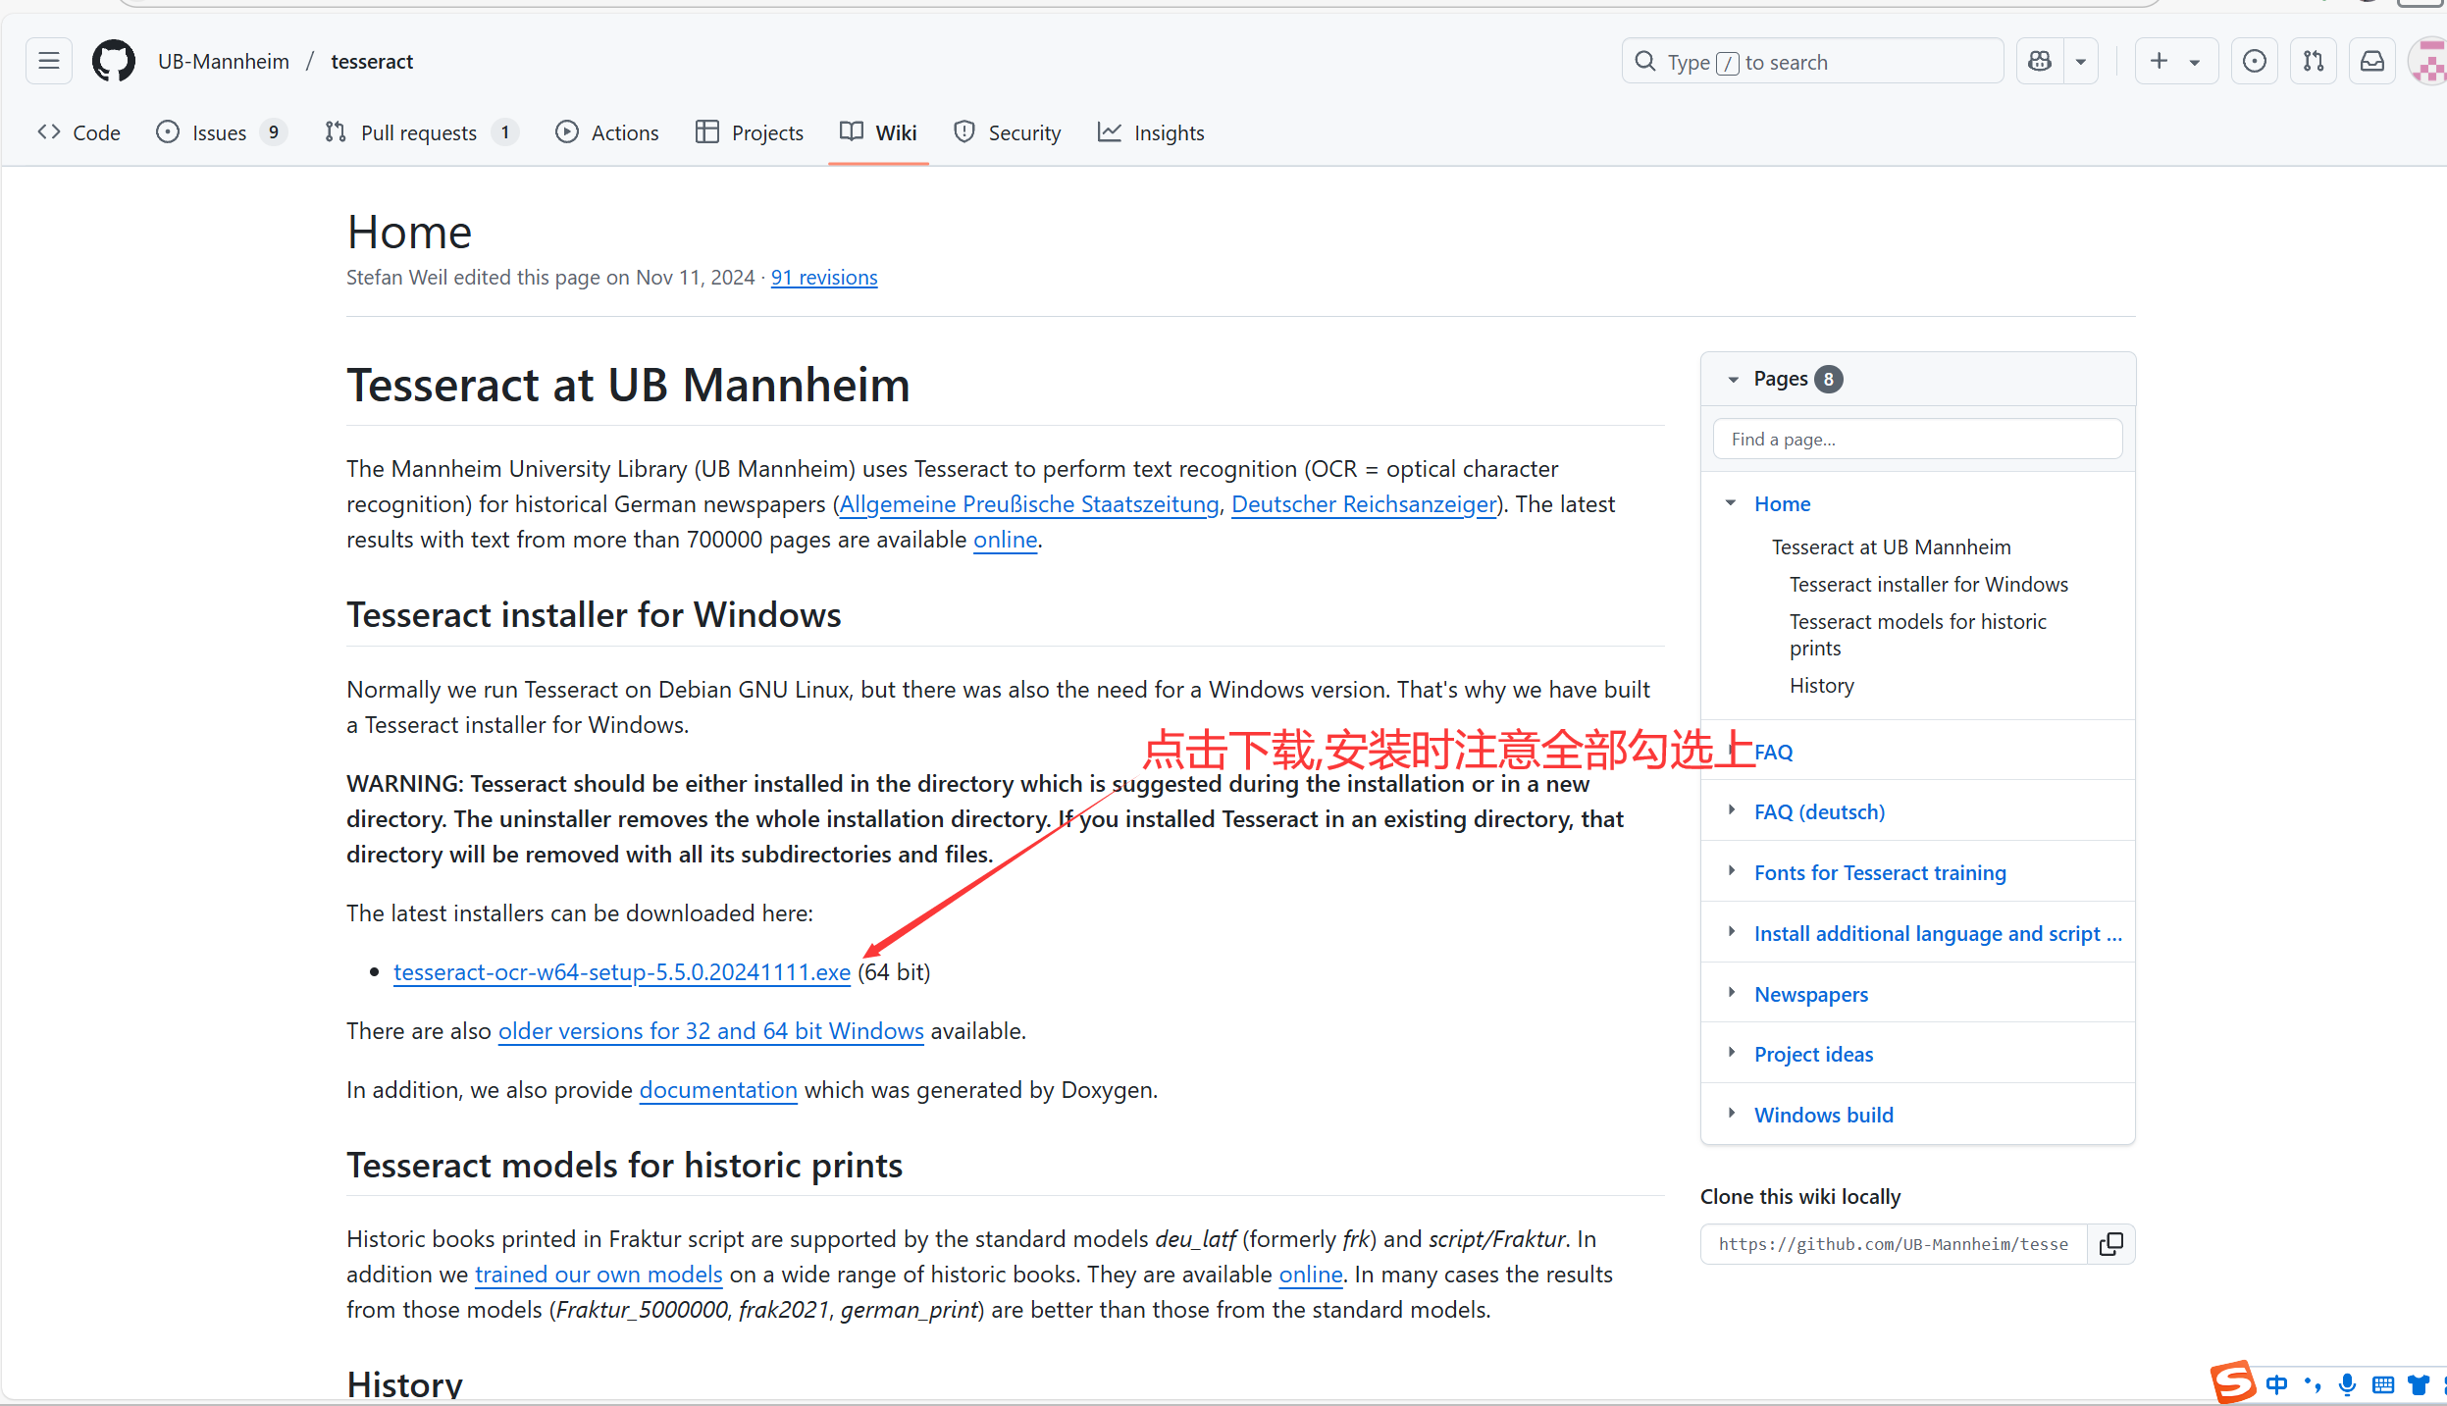Screen dimensions: 2447x1406
Task: Open the hamburger navigation menu
Action: point(48,62)
